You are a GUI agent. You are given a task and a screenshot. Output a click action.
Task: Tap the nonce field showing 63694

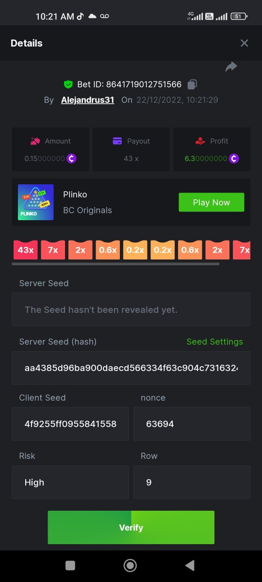click(x=192, y=424)
